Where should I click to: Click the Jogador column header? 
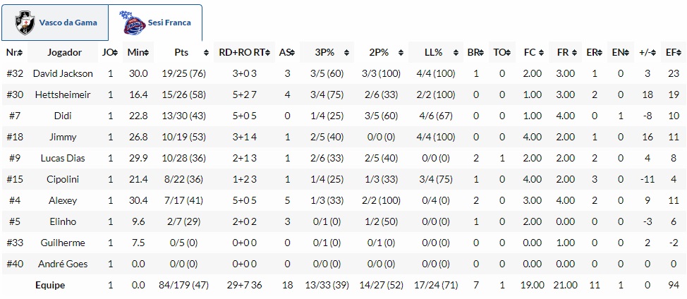click(x=64, y=53)
